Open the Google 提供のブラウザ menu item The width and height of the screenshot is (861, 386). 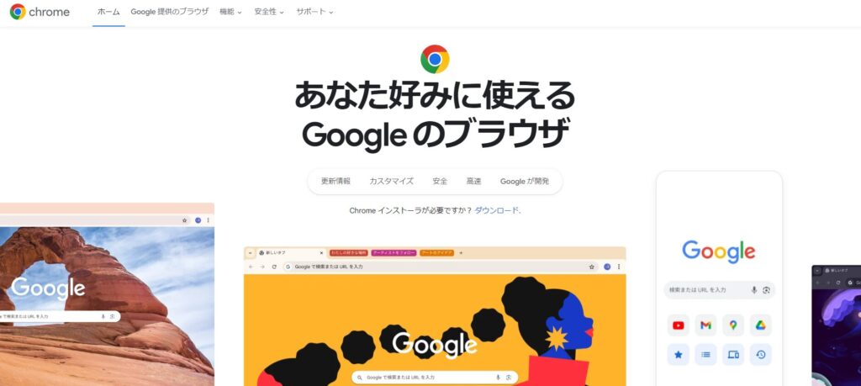point(170,12)
